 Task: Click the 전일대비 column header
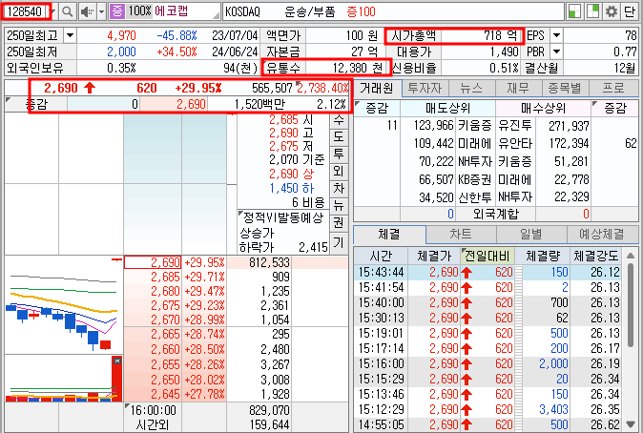coord(487,256)
